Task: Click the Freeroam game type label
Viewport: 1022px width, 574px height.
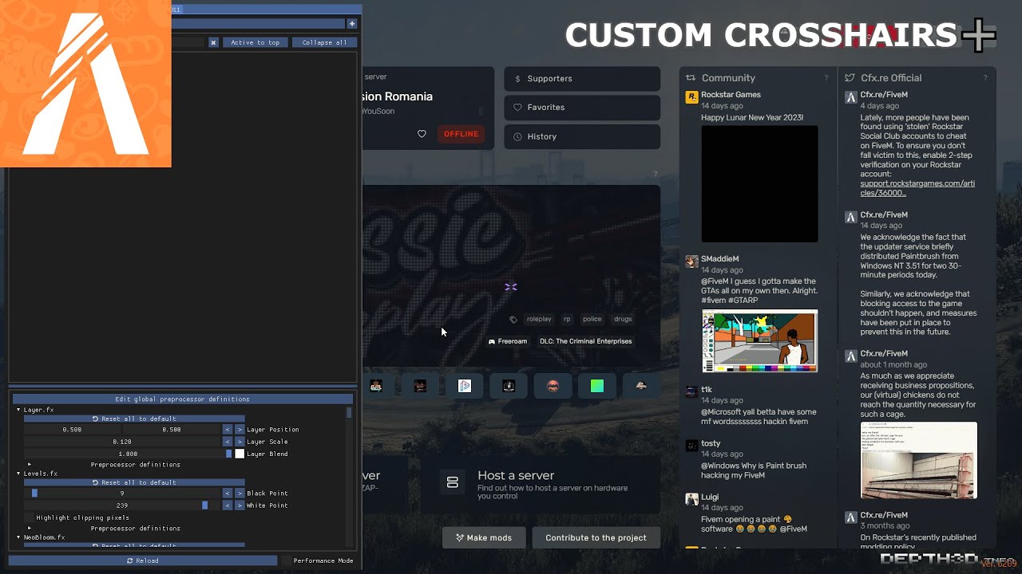Action: pyautogui.click(x=508, y=341)
